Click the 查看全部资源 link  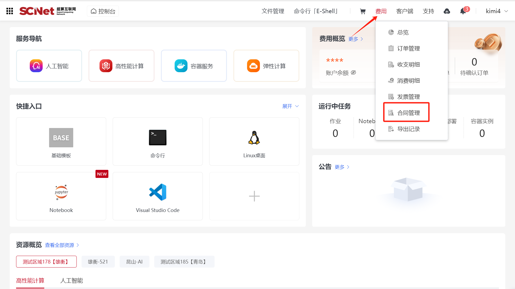62,245
